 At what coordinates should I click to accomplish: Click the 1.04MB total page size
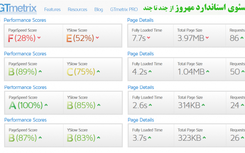click(x=191, y=72)
